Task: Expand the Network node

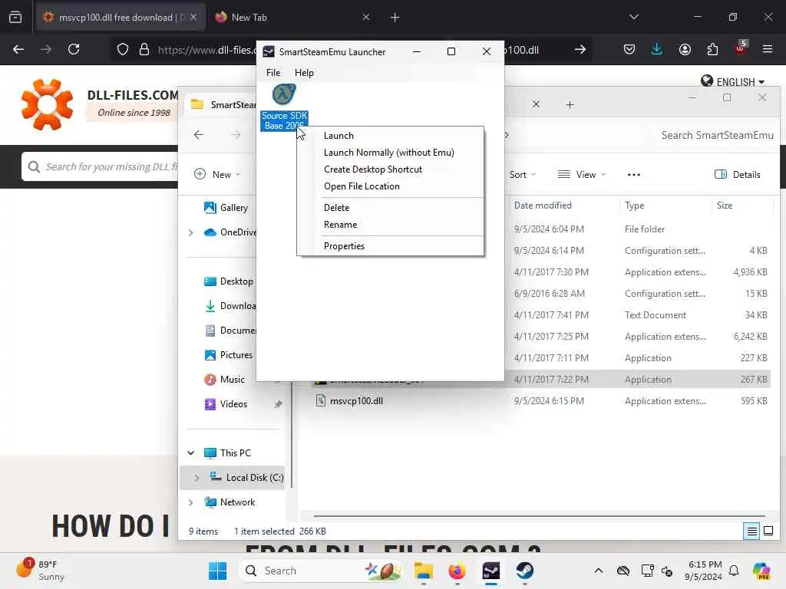Action: point(190,502)
